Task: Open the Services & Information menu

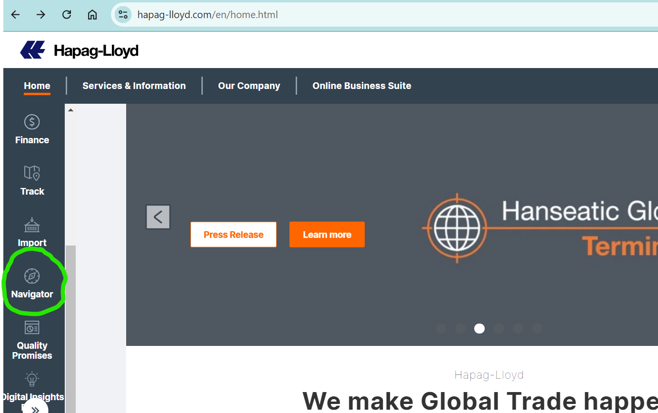Action: pyautogui.click(x=134, y=86)
